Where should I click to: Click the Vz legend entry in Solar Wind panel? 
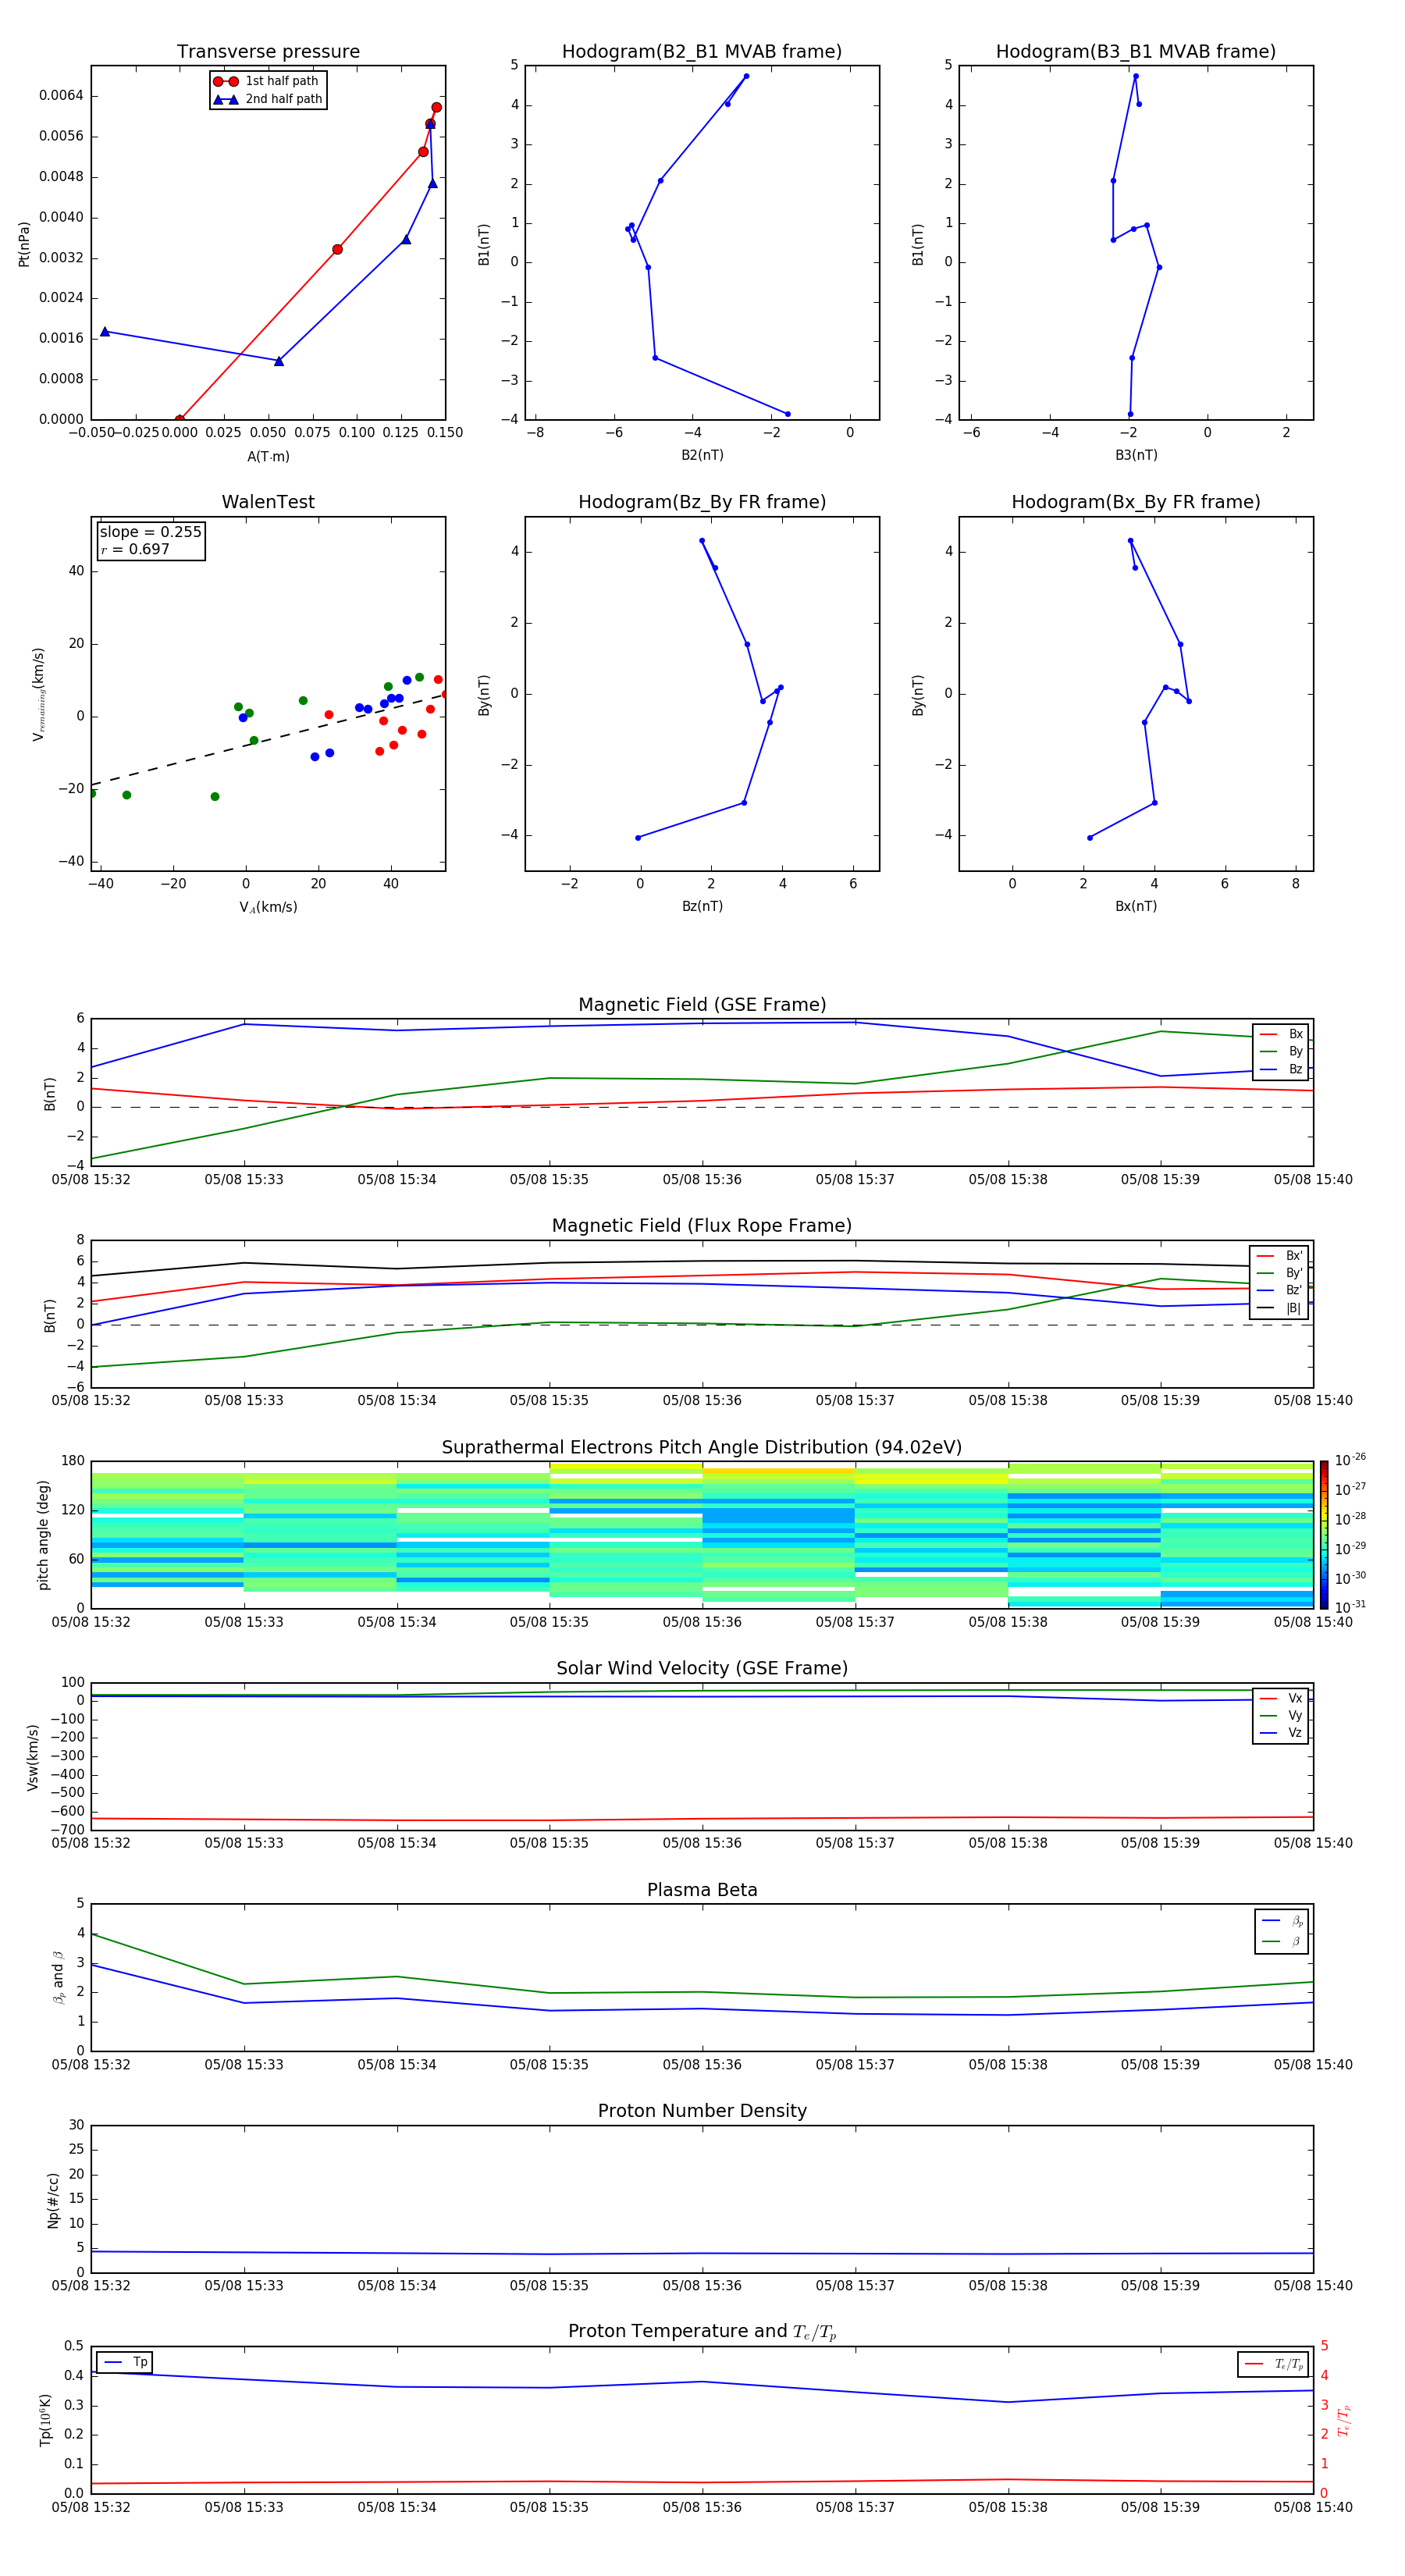click(1281, 1733)
